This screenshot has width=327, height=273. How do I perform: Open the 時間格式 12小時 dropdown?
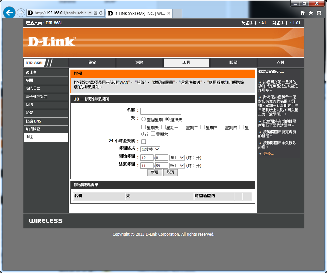tap(150, 149)
